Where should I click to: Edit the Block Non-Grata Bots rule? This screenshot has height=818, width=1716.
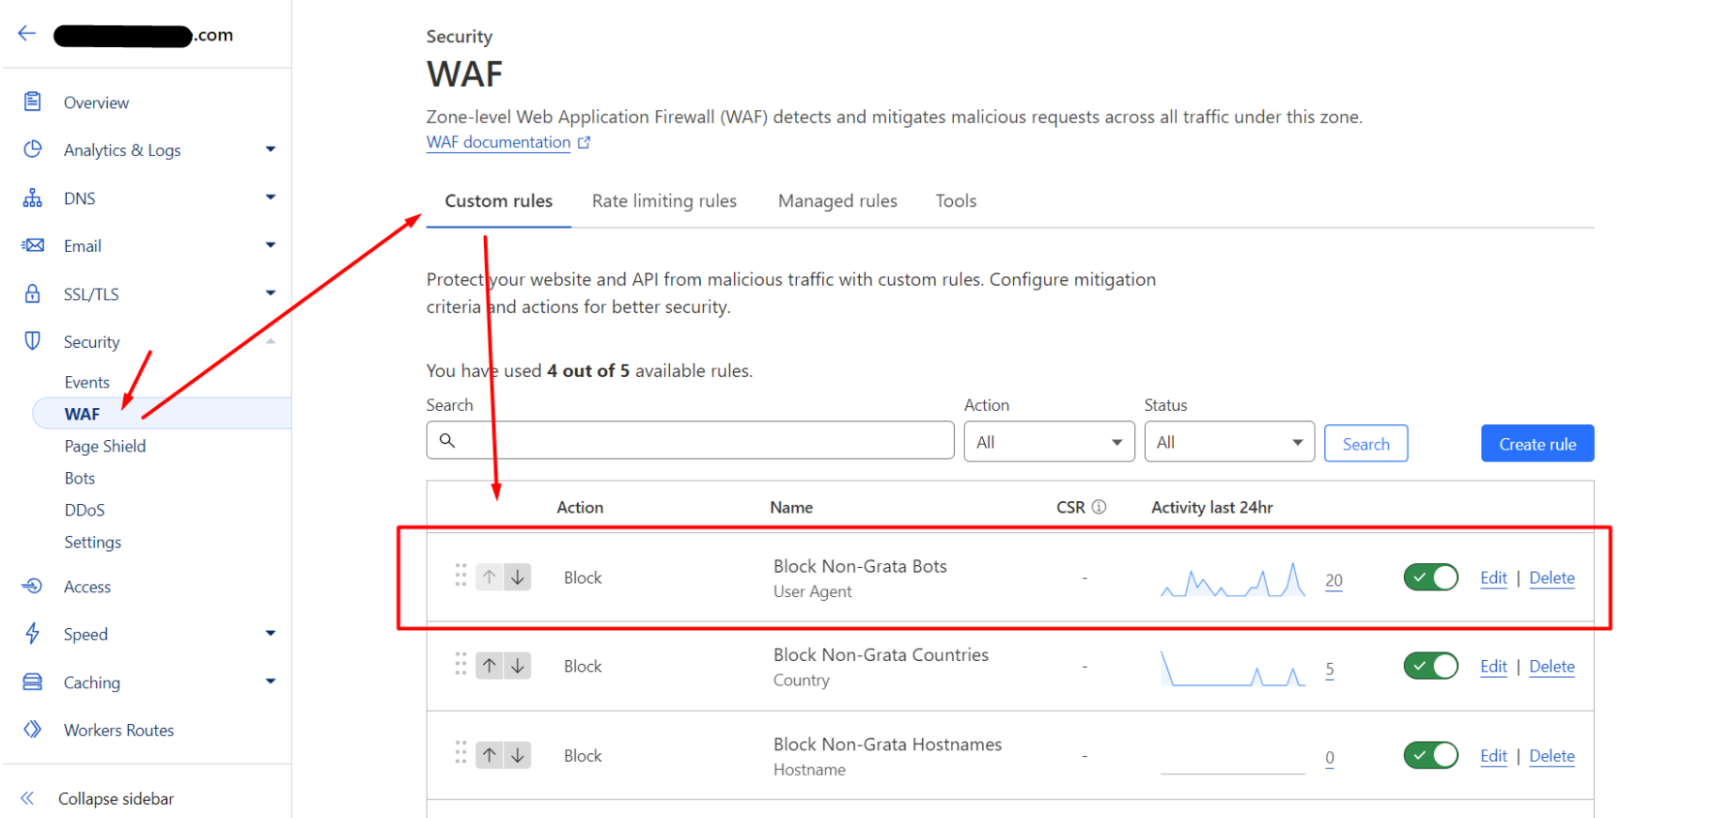(1493, 578)
